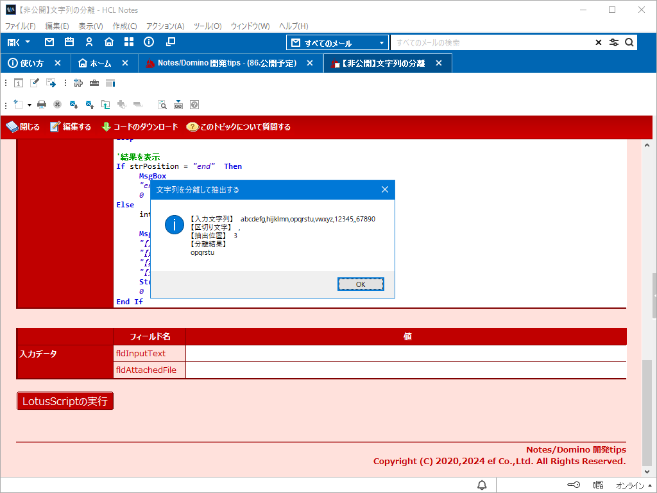Click the key icon in the status bar
This screenshot has width=657, height=493.
pos(574,485)
